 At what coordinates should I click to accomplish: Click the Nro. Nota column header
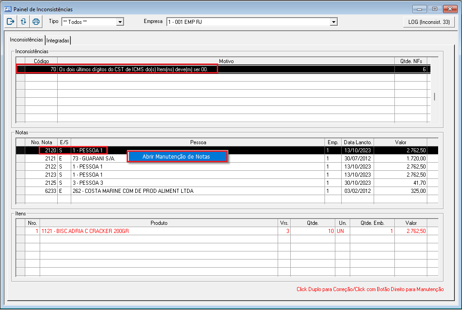click(x=41, y=142)
